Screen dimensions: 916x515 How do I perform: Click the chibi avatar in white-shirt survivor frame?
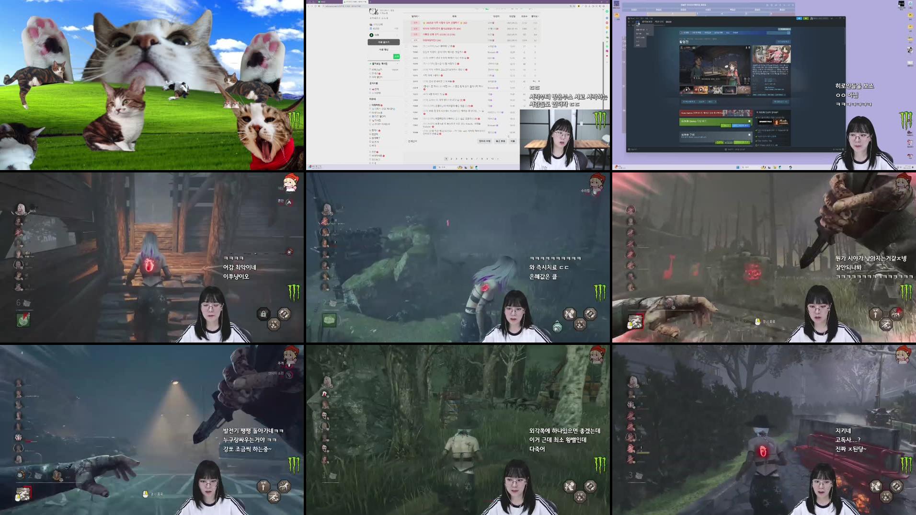point(596,356)
